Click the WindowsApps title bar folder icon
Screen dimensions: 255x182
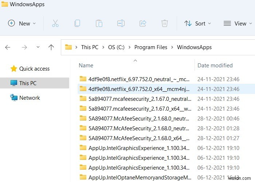point(4,4)
